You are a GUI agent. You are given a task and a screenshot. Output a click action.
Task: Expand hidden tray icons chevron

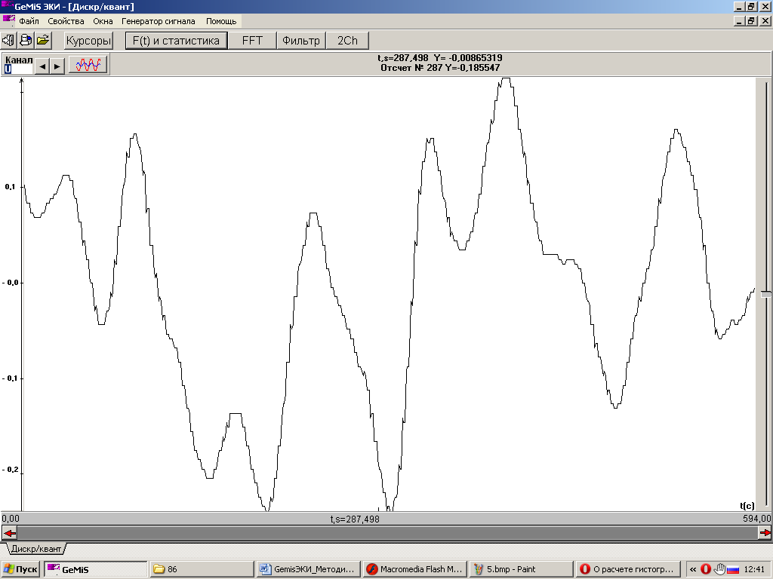pyautogui.click(x=693, y=569)
